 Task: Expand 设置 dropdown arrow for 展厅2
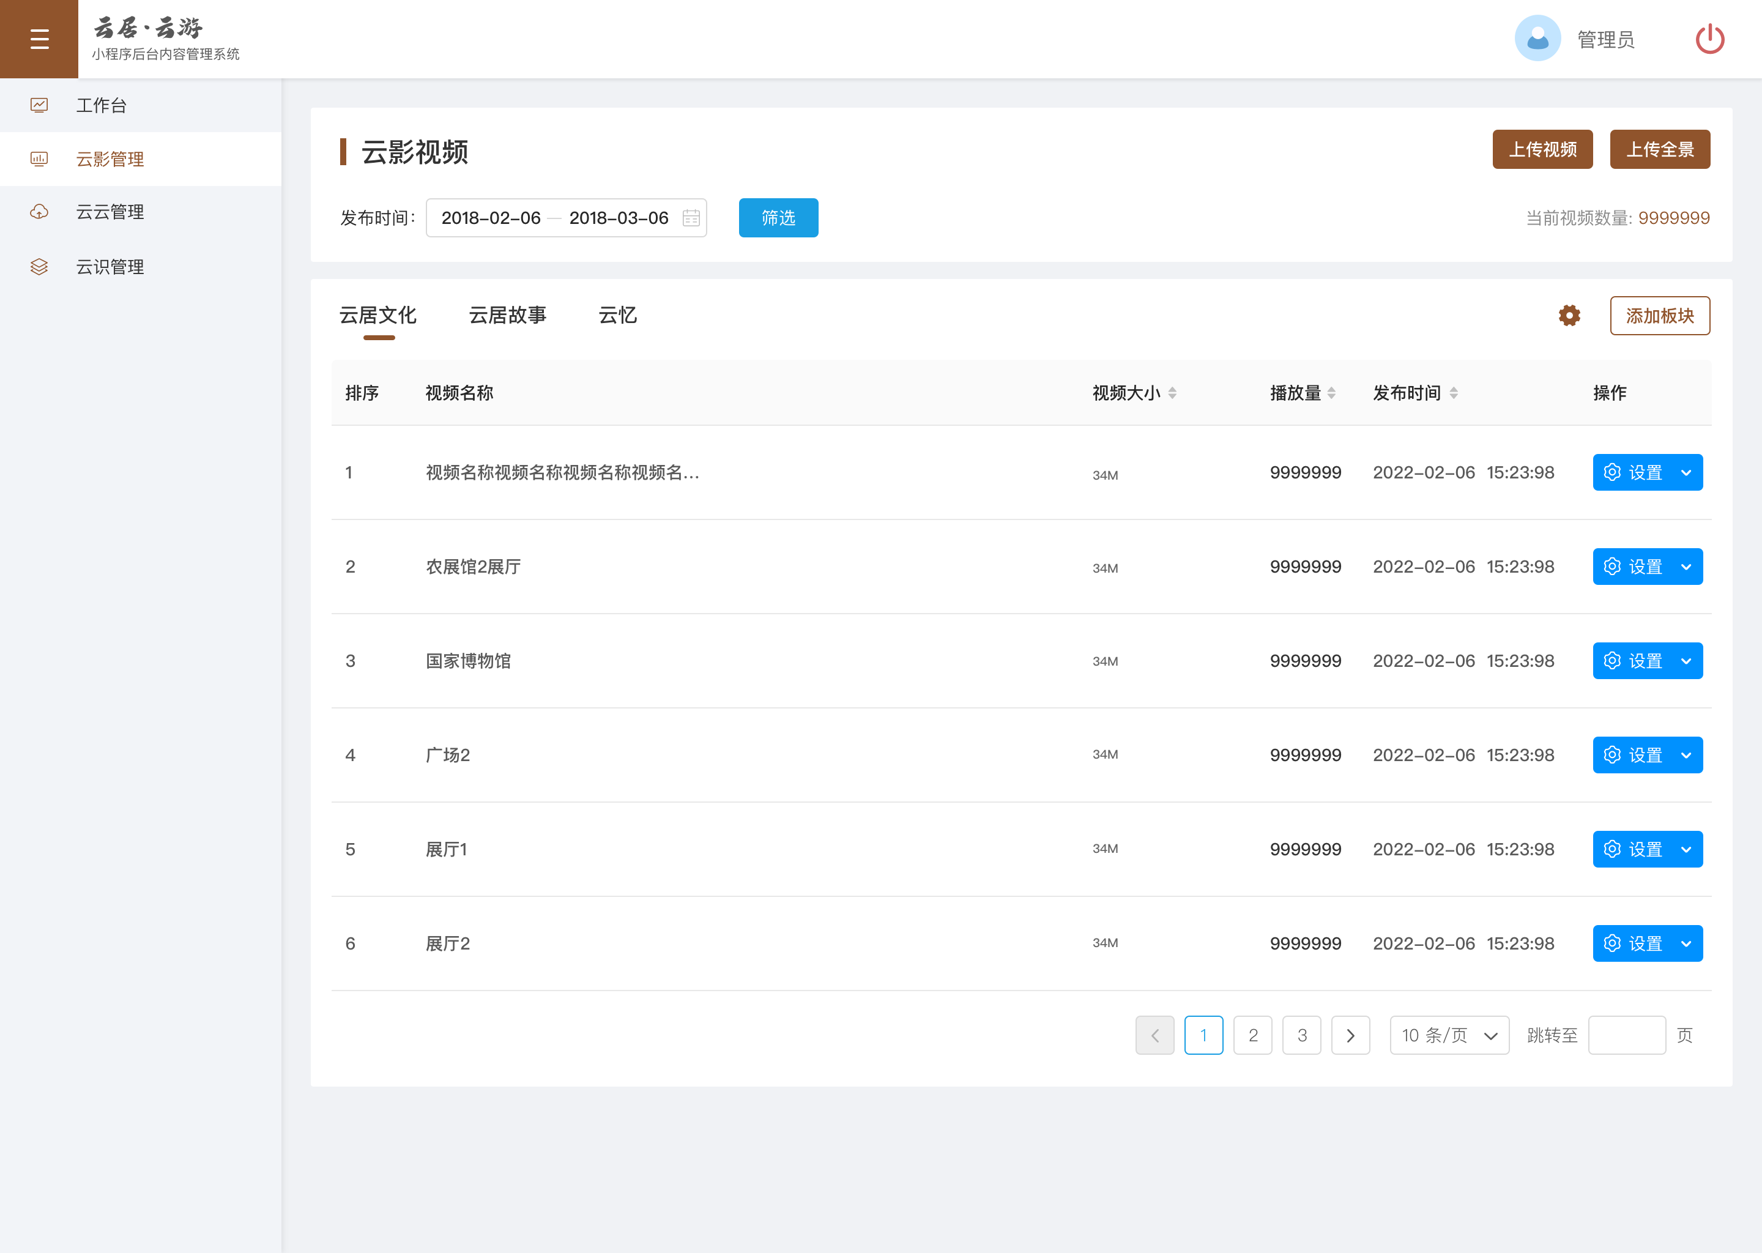tap(1686, 943)
